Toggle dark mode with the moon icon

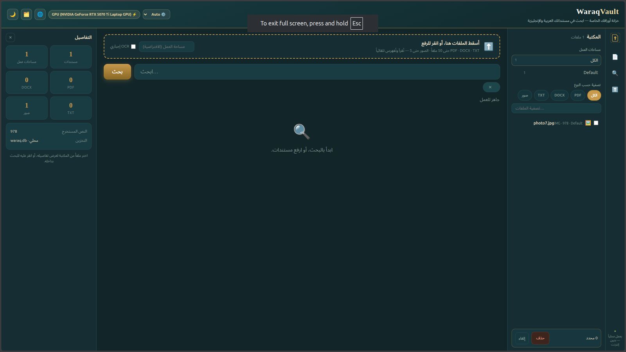coord(13,14)
